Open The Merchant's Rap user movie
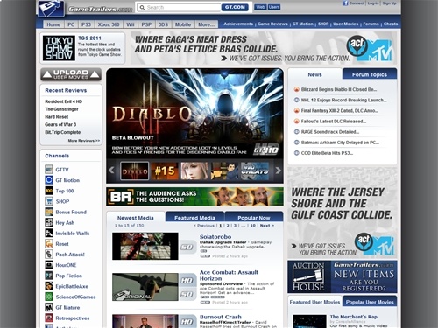 354,317
